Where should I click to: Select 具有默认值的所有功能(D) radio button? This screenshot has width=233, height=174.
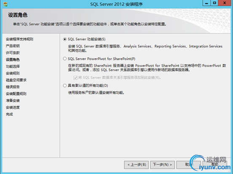(x=64, y=86)
